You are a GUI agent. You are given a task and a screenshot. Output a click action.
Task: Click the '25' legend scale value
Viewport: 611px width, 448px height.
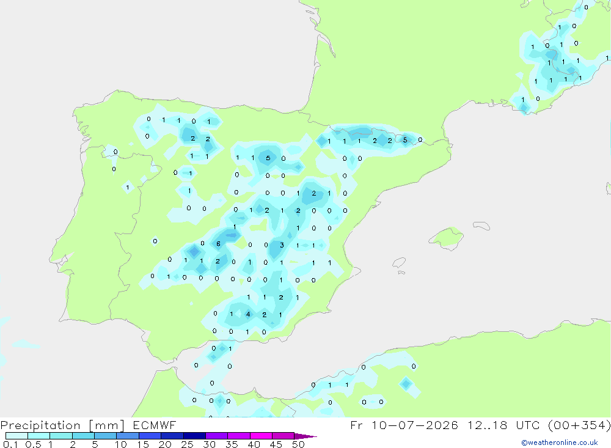point(187,444)
